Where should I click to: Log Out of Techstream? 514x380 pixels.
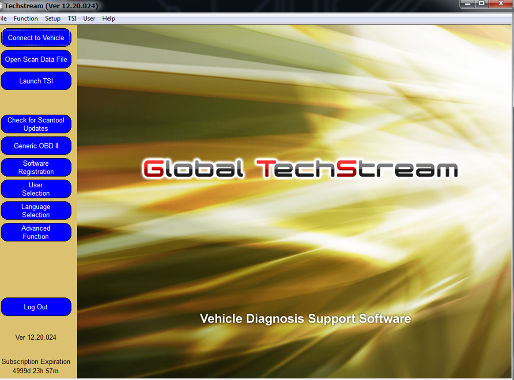point(36,307)
